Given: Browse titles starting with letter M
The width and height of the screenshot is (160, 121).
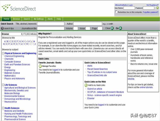Looking at the screenshot, I should coord(34,41).
